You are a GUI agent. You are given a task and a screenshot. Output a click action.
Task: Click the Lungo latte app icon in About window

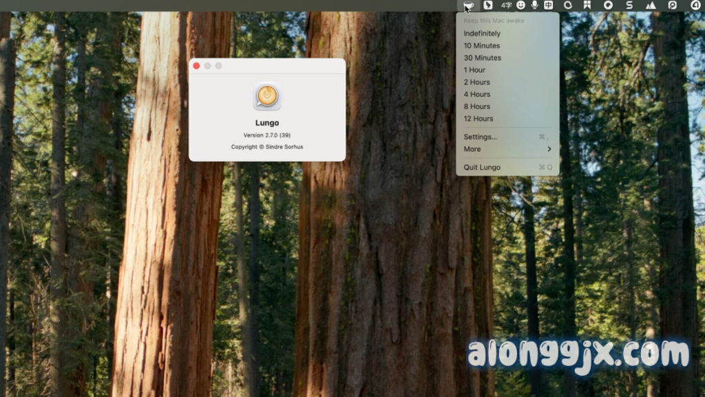click(266, 96)
